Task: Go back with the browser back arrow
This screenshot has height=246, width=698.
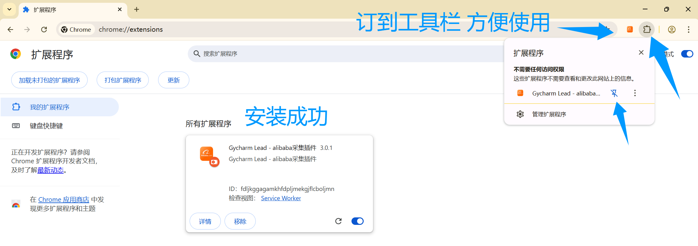Action: click(11, 30)
